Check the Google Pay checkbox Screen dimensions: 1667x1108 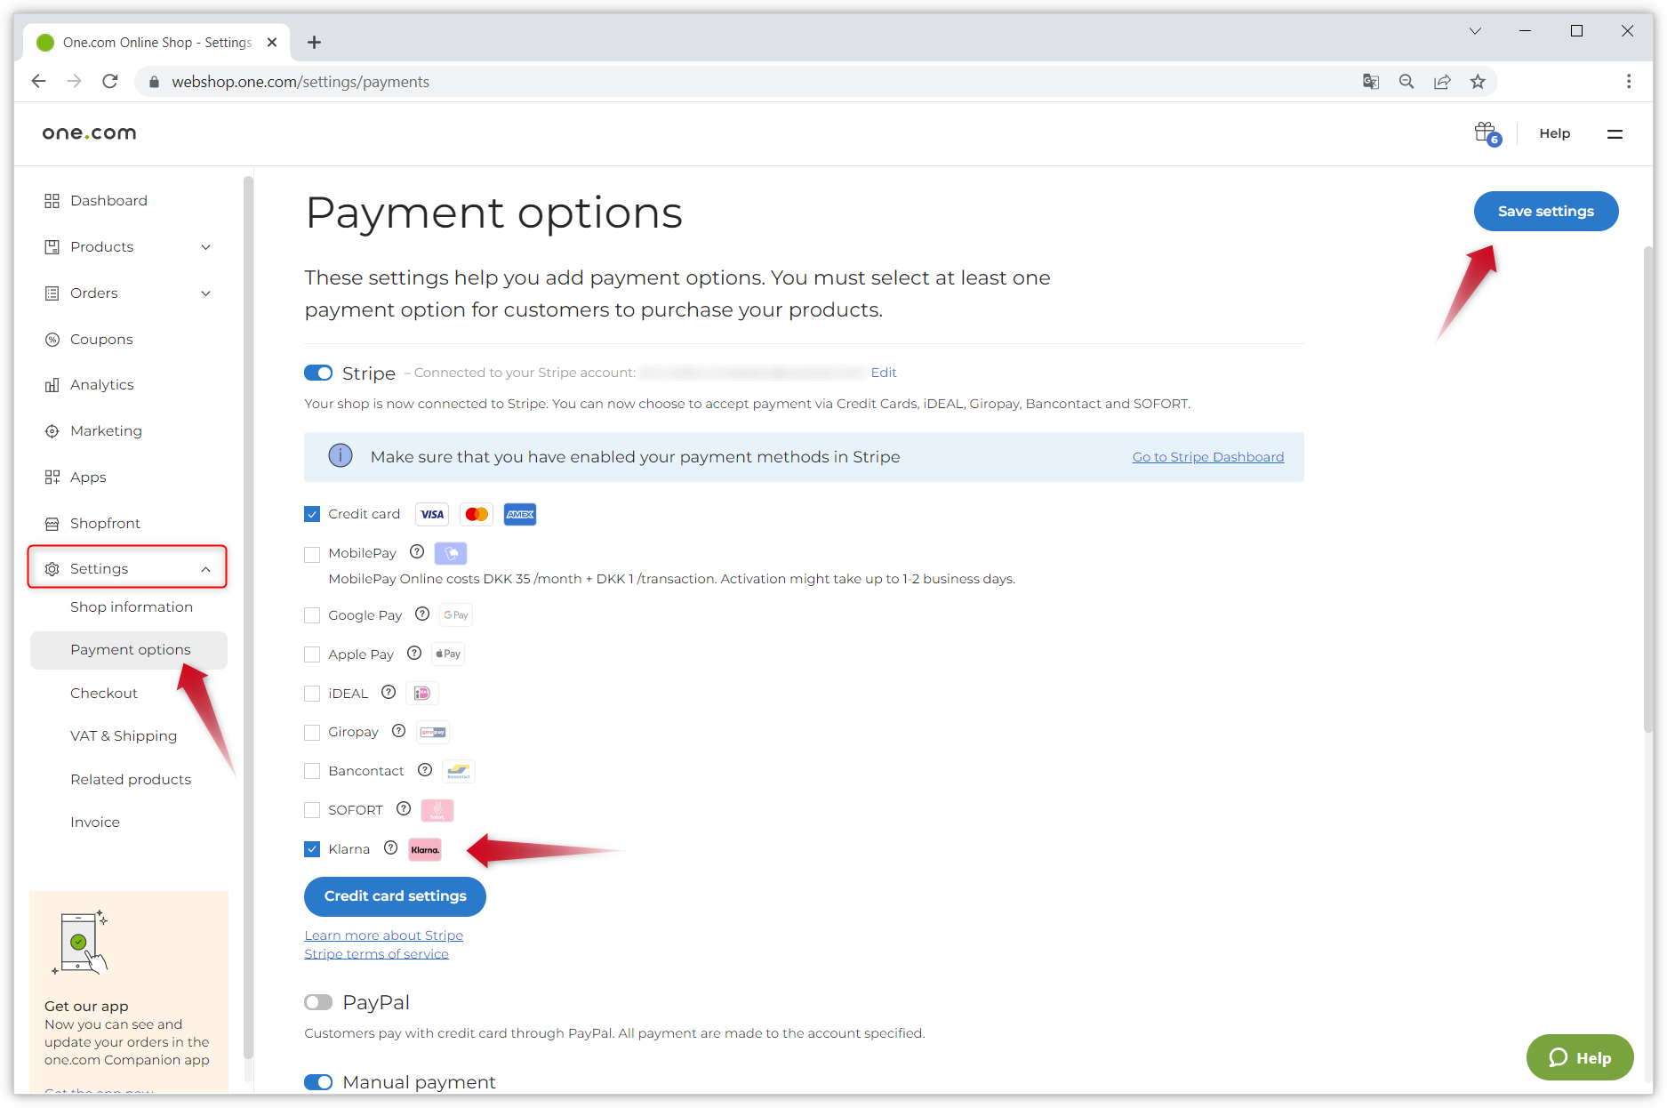click(x=312, y=615)
